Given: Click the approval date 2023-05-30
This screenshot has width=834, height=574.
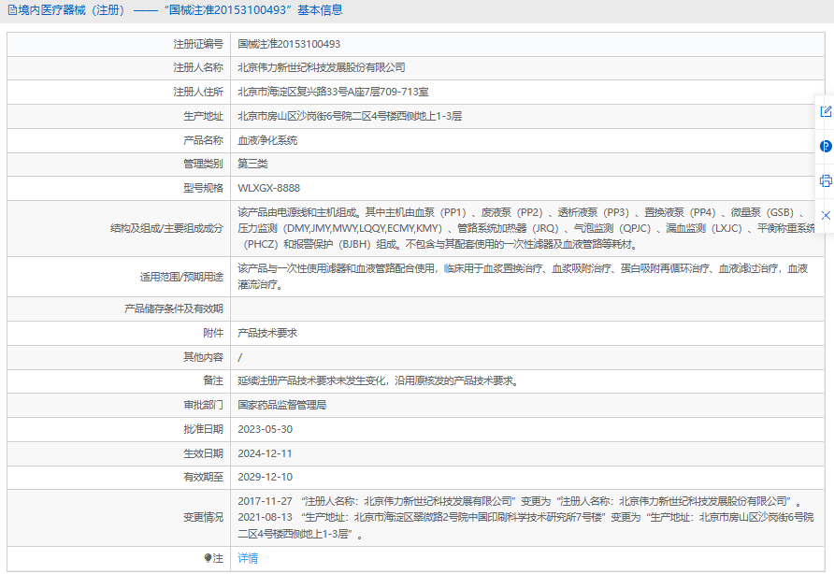Looking at the screenshot, I should click(x=266, y=429).
